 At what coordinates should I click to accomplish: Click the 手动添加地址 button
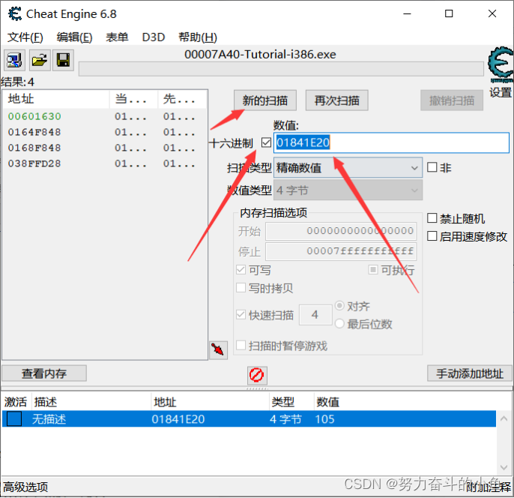click(x=470, y=373)
